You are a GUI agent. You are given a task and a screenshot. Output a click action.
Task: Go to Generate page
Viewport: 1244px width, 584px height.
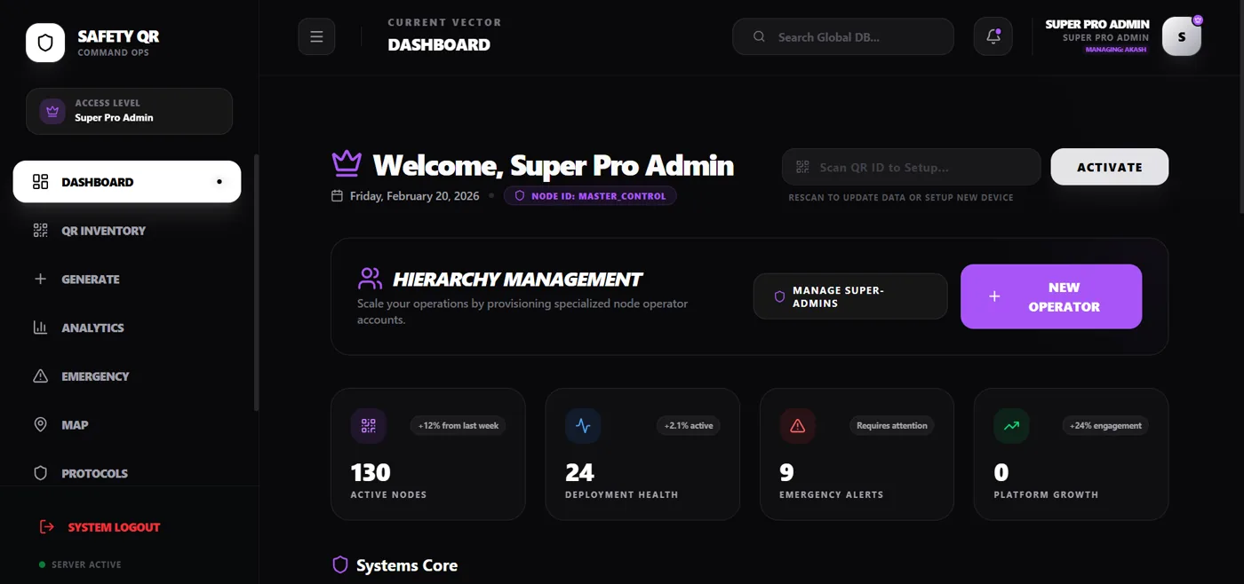click(x=127, y=279)
